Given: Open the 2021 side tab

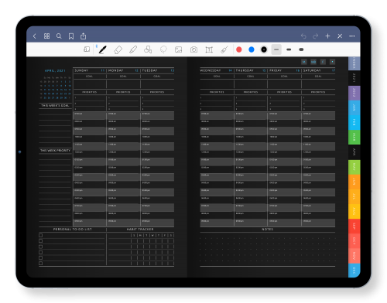Looking at the screenshot, I should click(354, 78).
